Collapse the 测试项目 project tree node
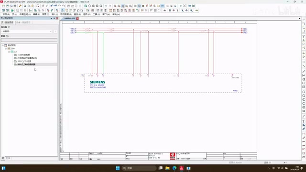306x172 pixels. [3, 45]
